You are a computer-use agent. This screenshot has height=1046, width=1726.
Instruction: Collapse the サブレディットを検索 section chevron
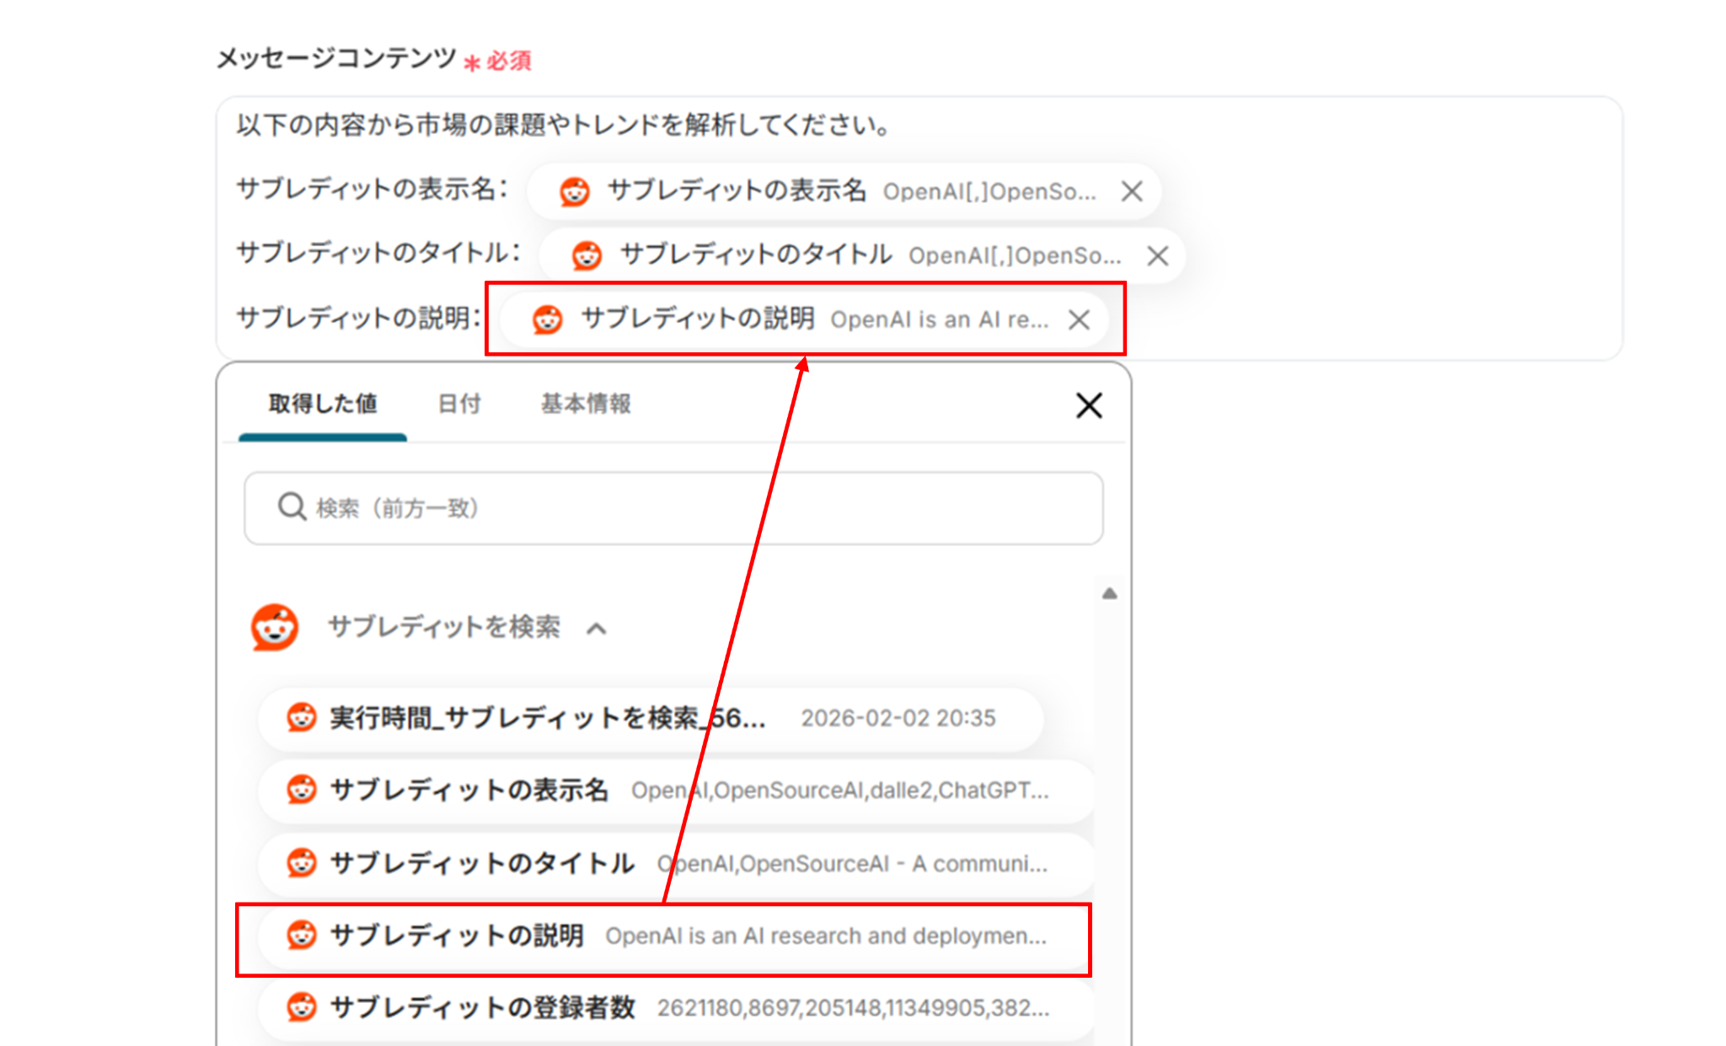click(x=597, y=628)
